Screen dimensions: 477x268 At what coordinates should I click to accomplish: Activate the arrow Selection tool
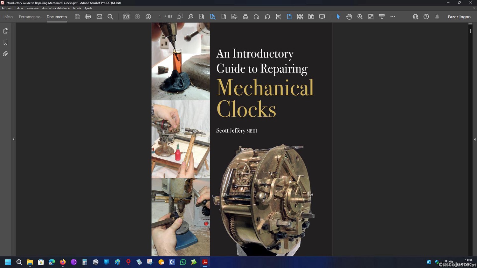(x=338, y=17)
